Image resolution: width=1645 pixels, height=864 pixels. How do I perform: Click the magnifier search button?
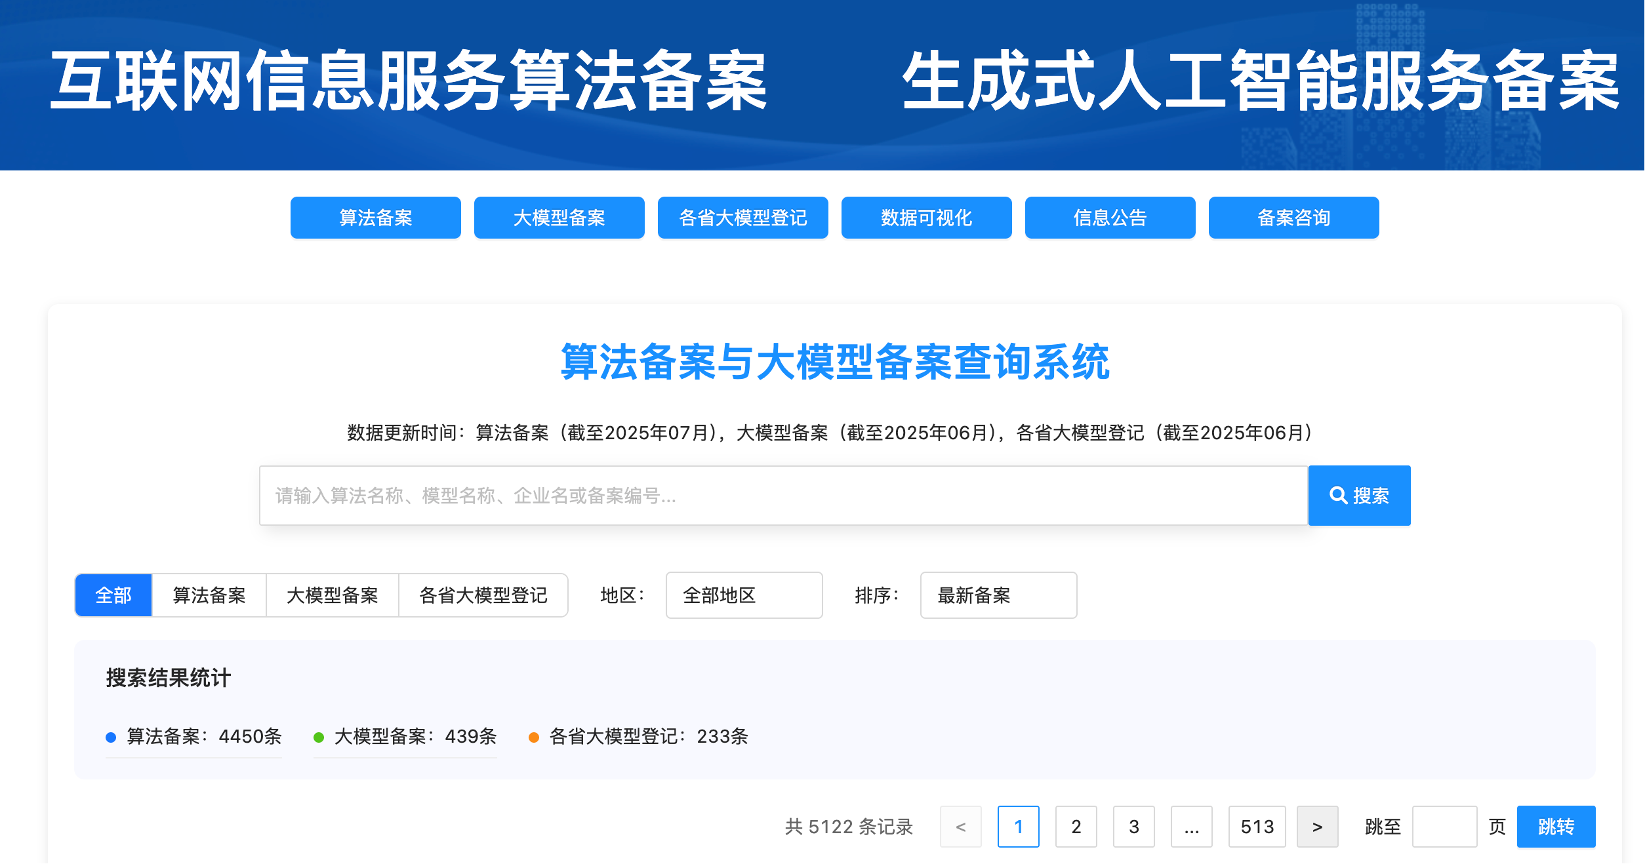pyautogui.click(x=1358, y=496)
